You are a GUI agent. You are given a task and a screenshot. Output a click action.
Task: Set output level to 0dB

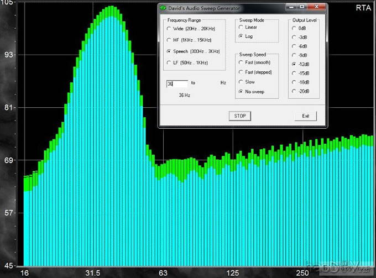pos(294,28)
